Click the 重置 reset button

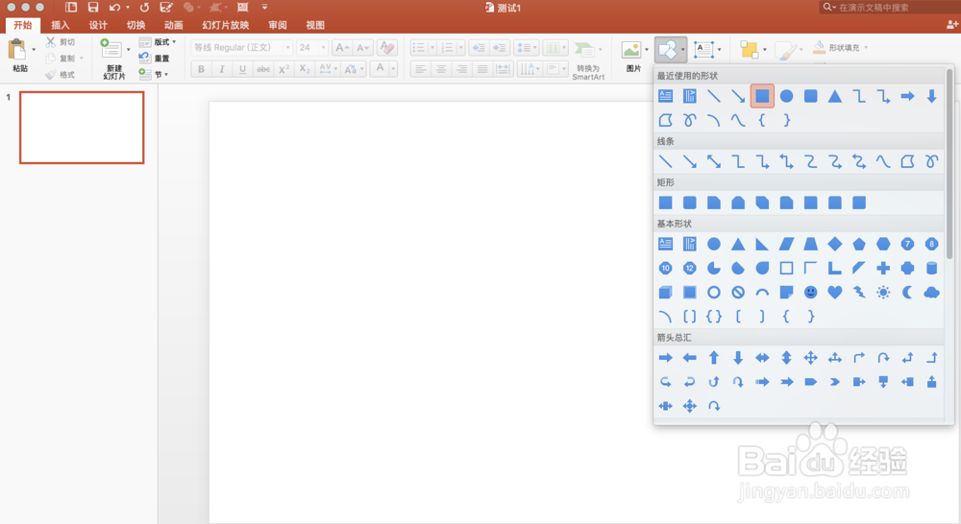click(155, 59)
